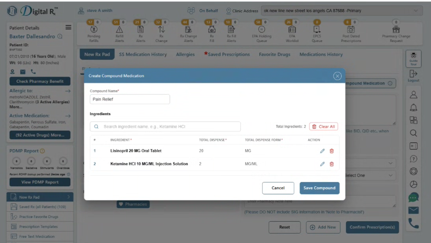Open the patient details hamburger menu
Viewport: 431px width, 243px height.
[68, 27]
